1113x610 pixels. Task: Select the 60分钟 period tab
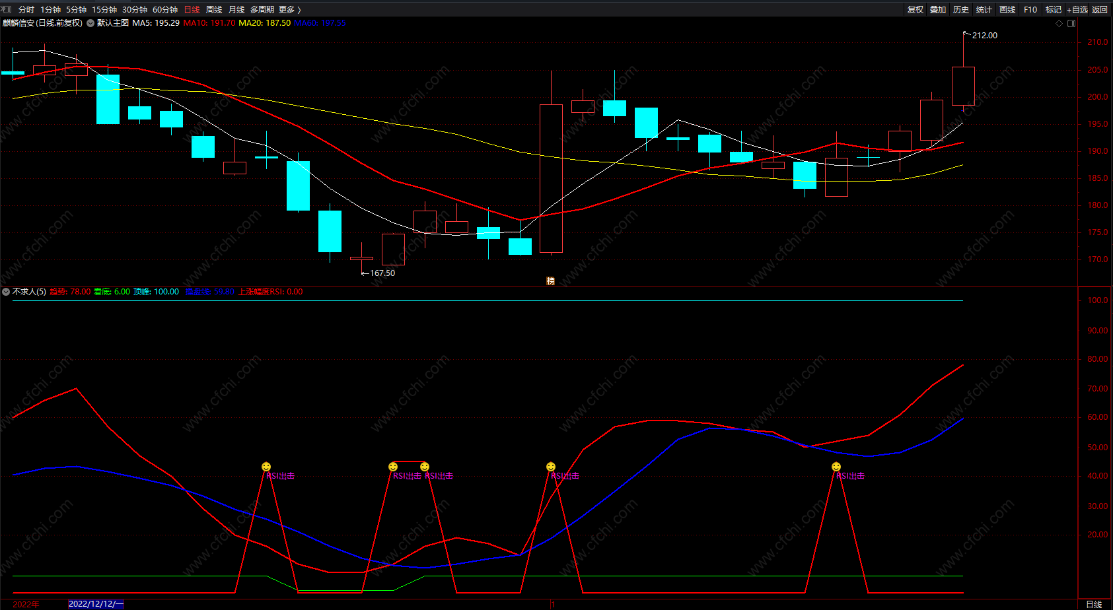tap(165, 10)
